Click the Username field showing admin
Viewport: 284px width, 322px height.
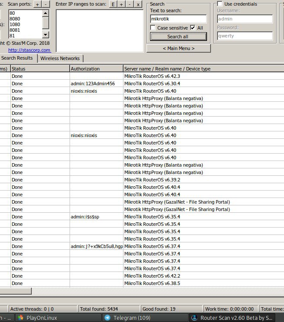(x=245, y=19)
